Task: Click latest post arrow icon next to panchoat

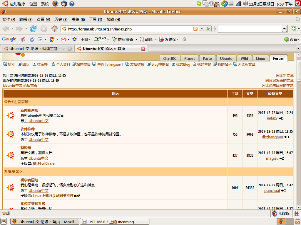Action: tap(284, 190)
